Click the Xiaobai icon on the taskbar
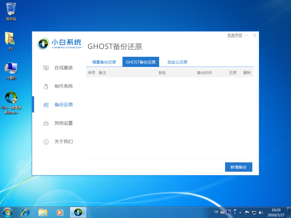Screen dimensions: 291x218 (x=78, y=212)
